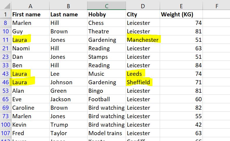Image resolution: width=230 pixels, height=141 pixels.
Task: Click the row 100 header
Action: coord(6,125)
